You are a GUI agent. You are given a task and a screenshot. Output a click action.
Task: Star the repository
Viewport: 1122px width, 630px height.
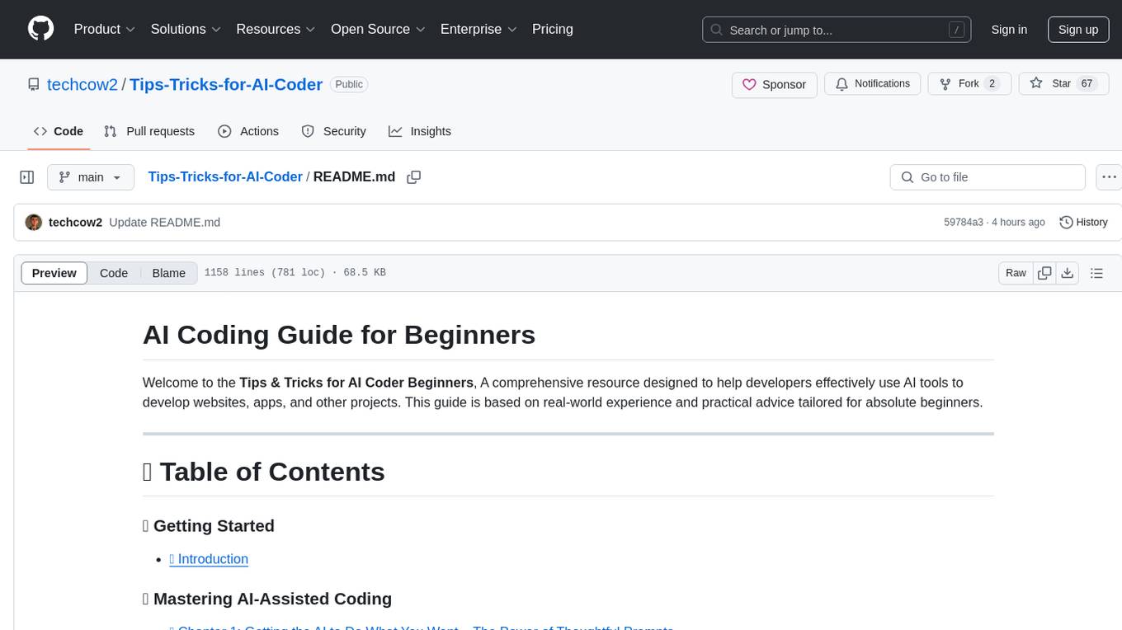[1063, 84]
